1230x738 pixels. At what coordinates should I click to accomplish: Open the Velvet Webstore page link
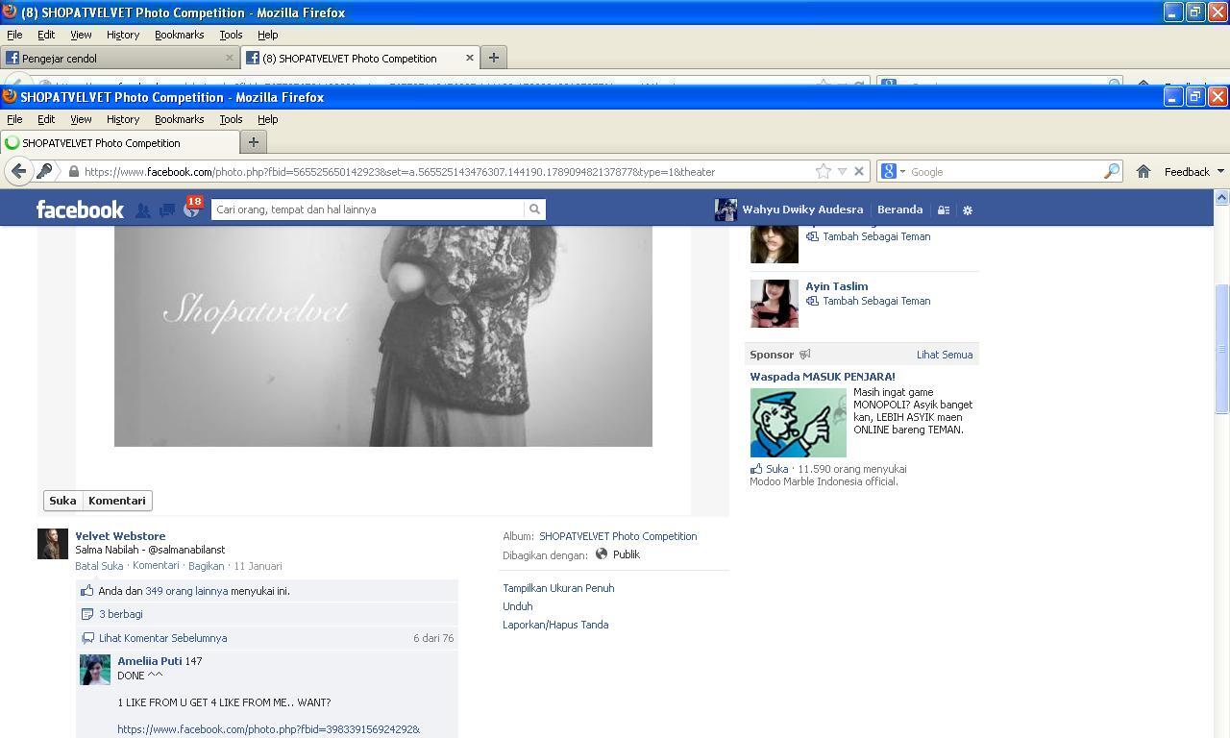[x=120, y=536]
